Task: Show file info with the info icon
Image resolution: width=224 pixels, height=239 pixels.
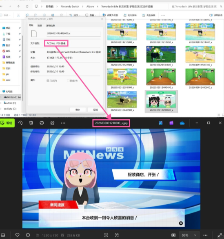Action: tap(28, 235)
